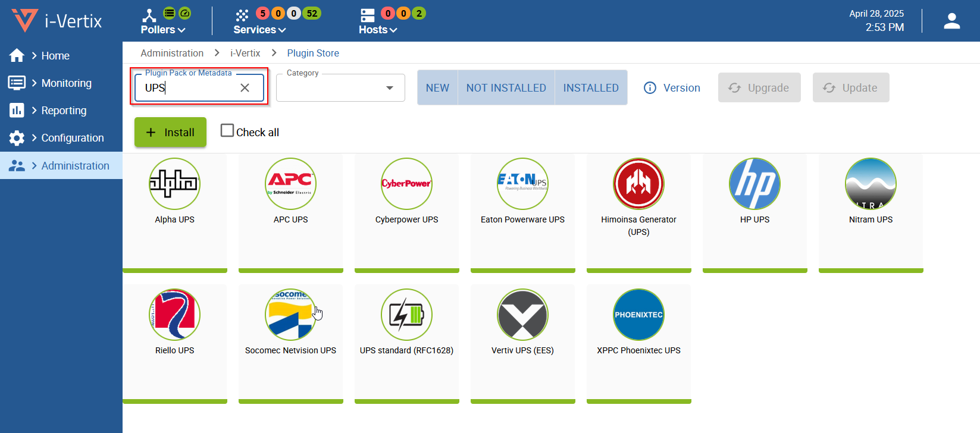Select the XPPC Phoenixtec UPS logo
980x433 pixels.
638,315
